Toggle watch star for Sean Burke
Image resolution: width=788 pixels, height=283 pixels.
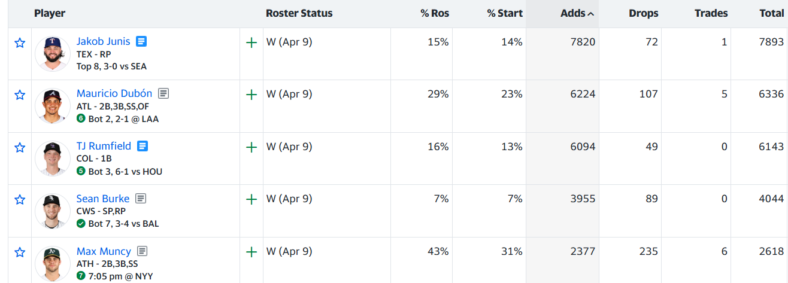20,200
